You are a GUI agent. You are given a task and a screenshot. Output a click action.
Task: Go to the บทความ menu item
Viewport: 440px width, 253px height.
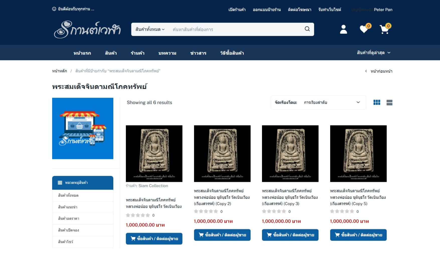167,53
